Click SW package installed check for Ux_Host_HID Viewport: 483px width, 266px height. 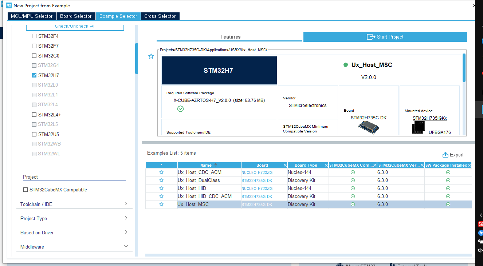pyautogui.click(x=448, y=188)
